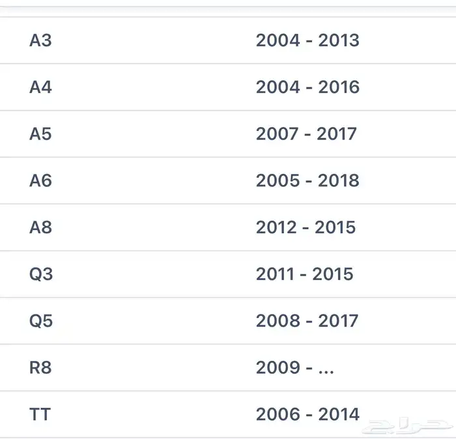The height and width of the screenshot is (439, 456).
Task: Select the 2004 - 2016 year range
Action: click(307, 87)
